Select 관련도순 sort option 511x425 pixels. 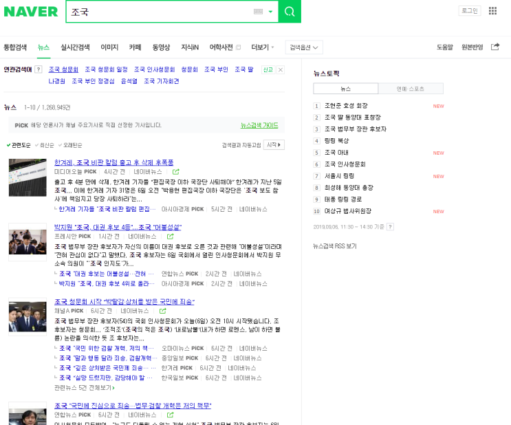pos(19,145)
